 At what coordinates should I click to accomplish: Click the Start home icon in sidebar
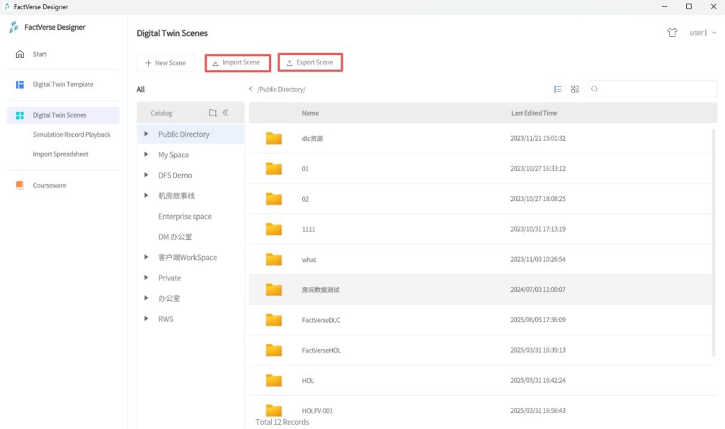tap(20, 54)
